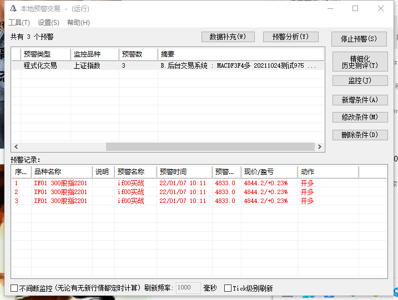
Task: Click the horizontal scrollbar's left arrow
Action: pos(16,147)
